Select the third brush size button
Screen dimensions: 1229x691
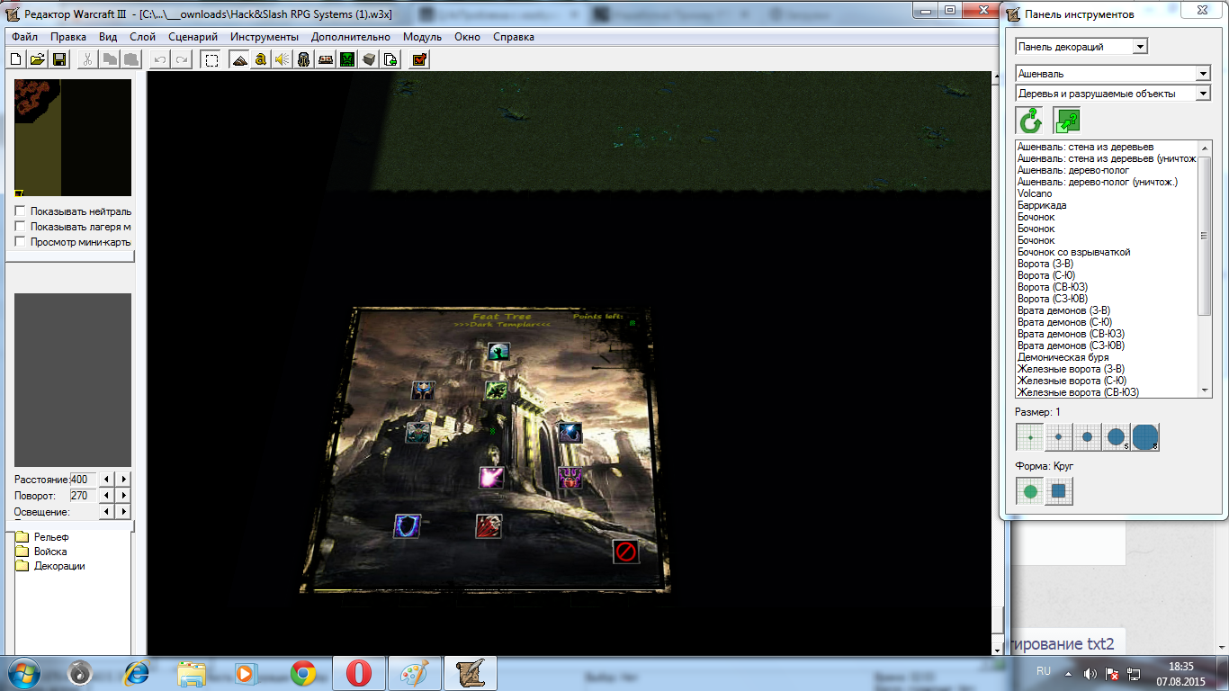[1087, 437]
